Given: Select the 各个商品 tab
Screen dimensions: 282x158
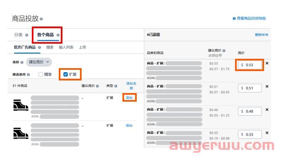Looking at the screenshot, I should [45, 35].
